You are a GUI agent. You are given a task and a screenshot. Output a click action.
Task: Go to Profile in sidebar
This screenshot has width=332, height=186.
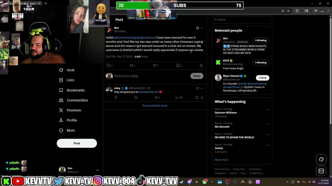point(68,120)
